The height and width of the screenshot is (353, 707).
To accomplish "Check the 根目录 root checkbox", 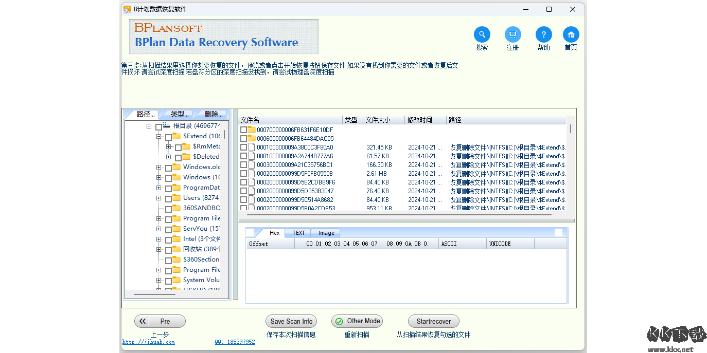I will (x=158, y=127).
